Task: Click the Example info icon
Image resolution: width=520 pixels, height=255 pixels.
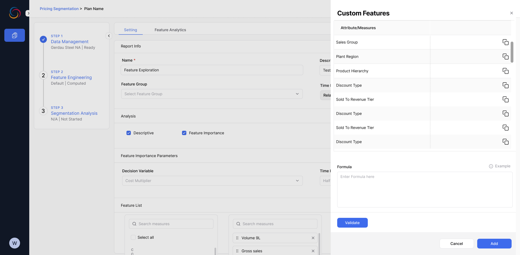Action: pos(491,166)
